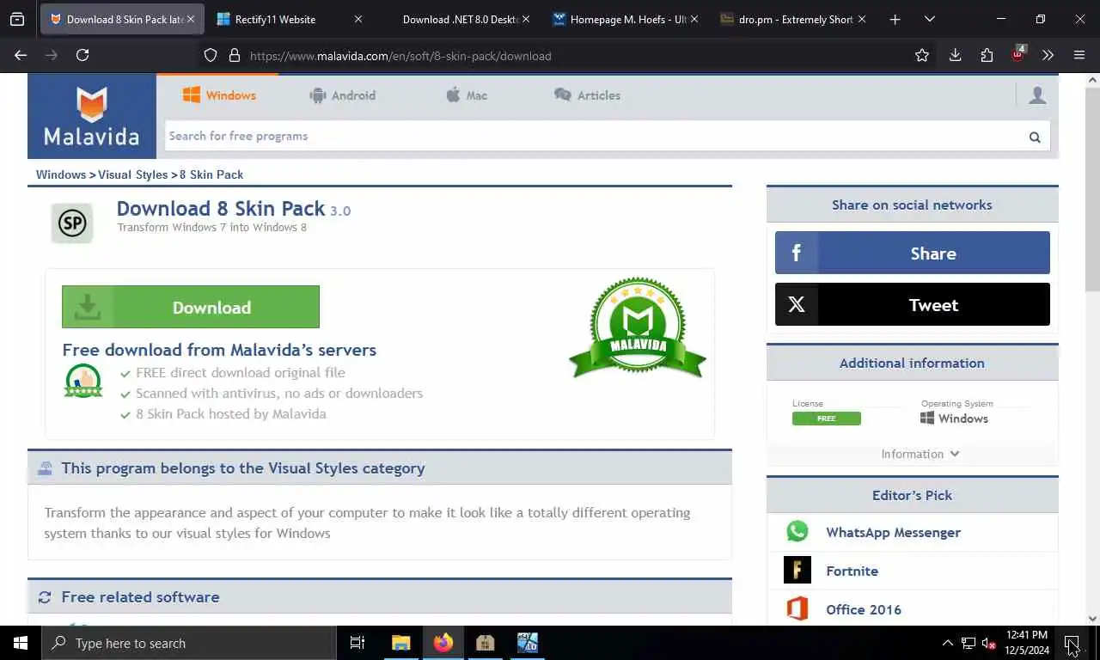This screenshot has width=1100, height=660.
Task: Close the Rectify11 Website tab
Action: coord(358,19)
